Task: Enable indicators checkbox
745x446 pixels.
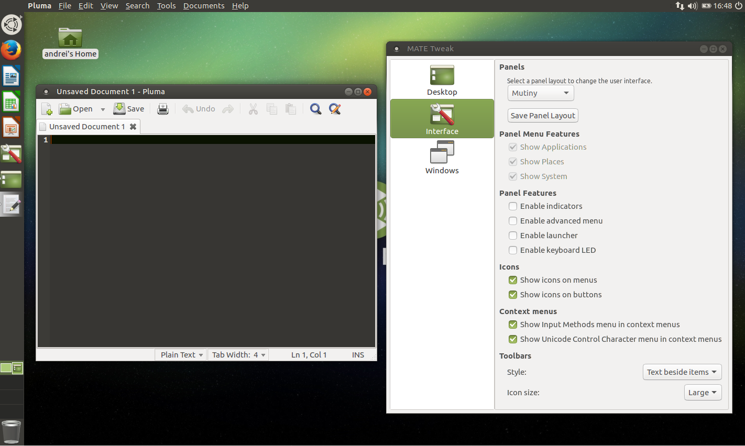Action: click(513, 206)
